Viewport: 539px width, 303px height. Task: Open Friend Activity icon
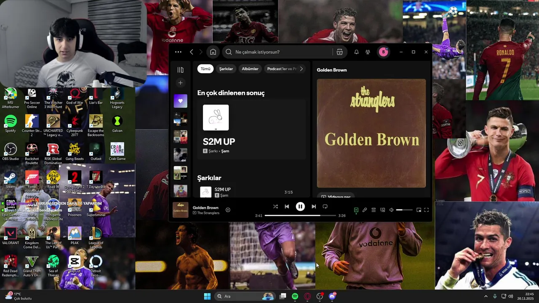368,52
